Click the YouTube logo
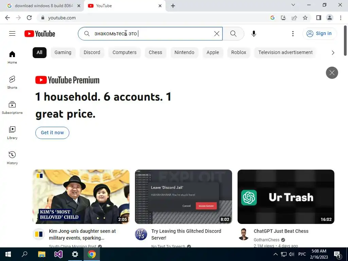 40,34
